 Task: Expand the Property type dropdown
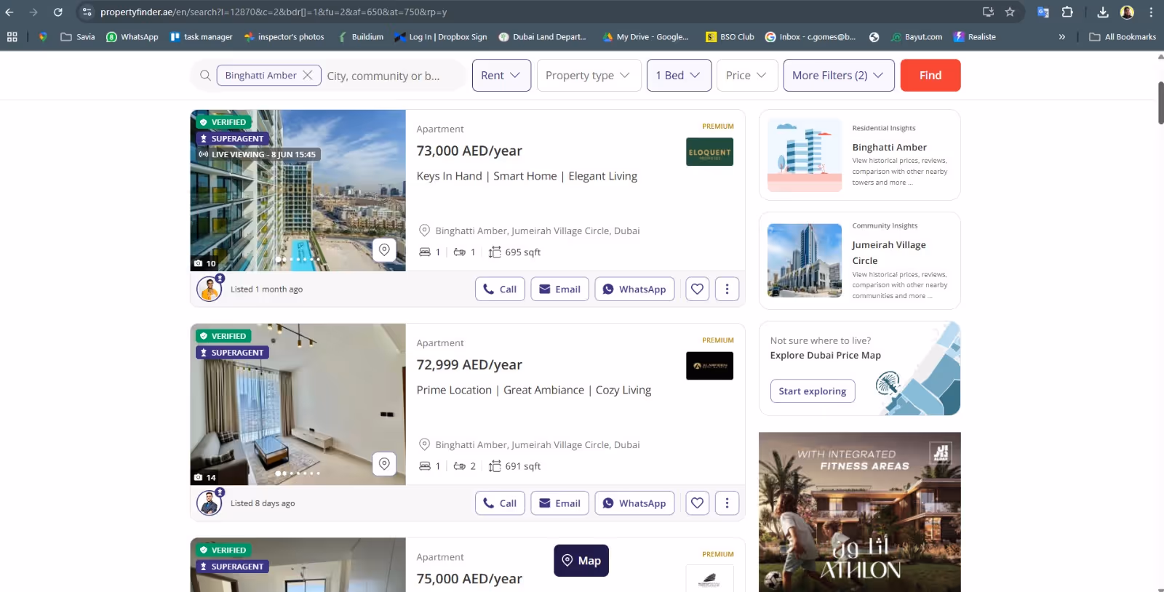589,75
